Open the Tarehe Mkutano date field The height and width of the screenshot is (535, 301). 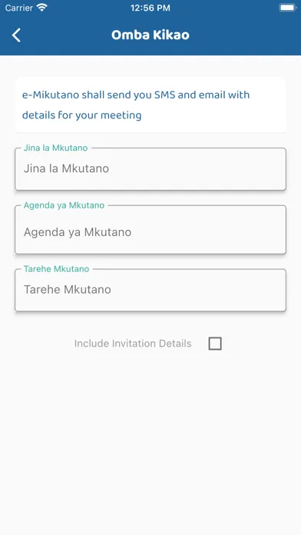tap(150, 290)
